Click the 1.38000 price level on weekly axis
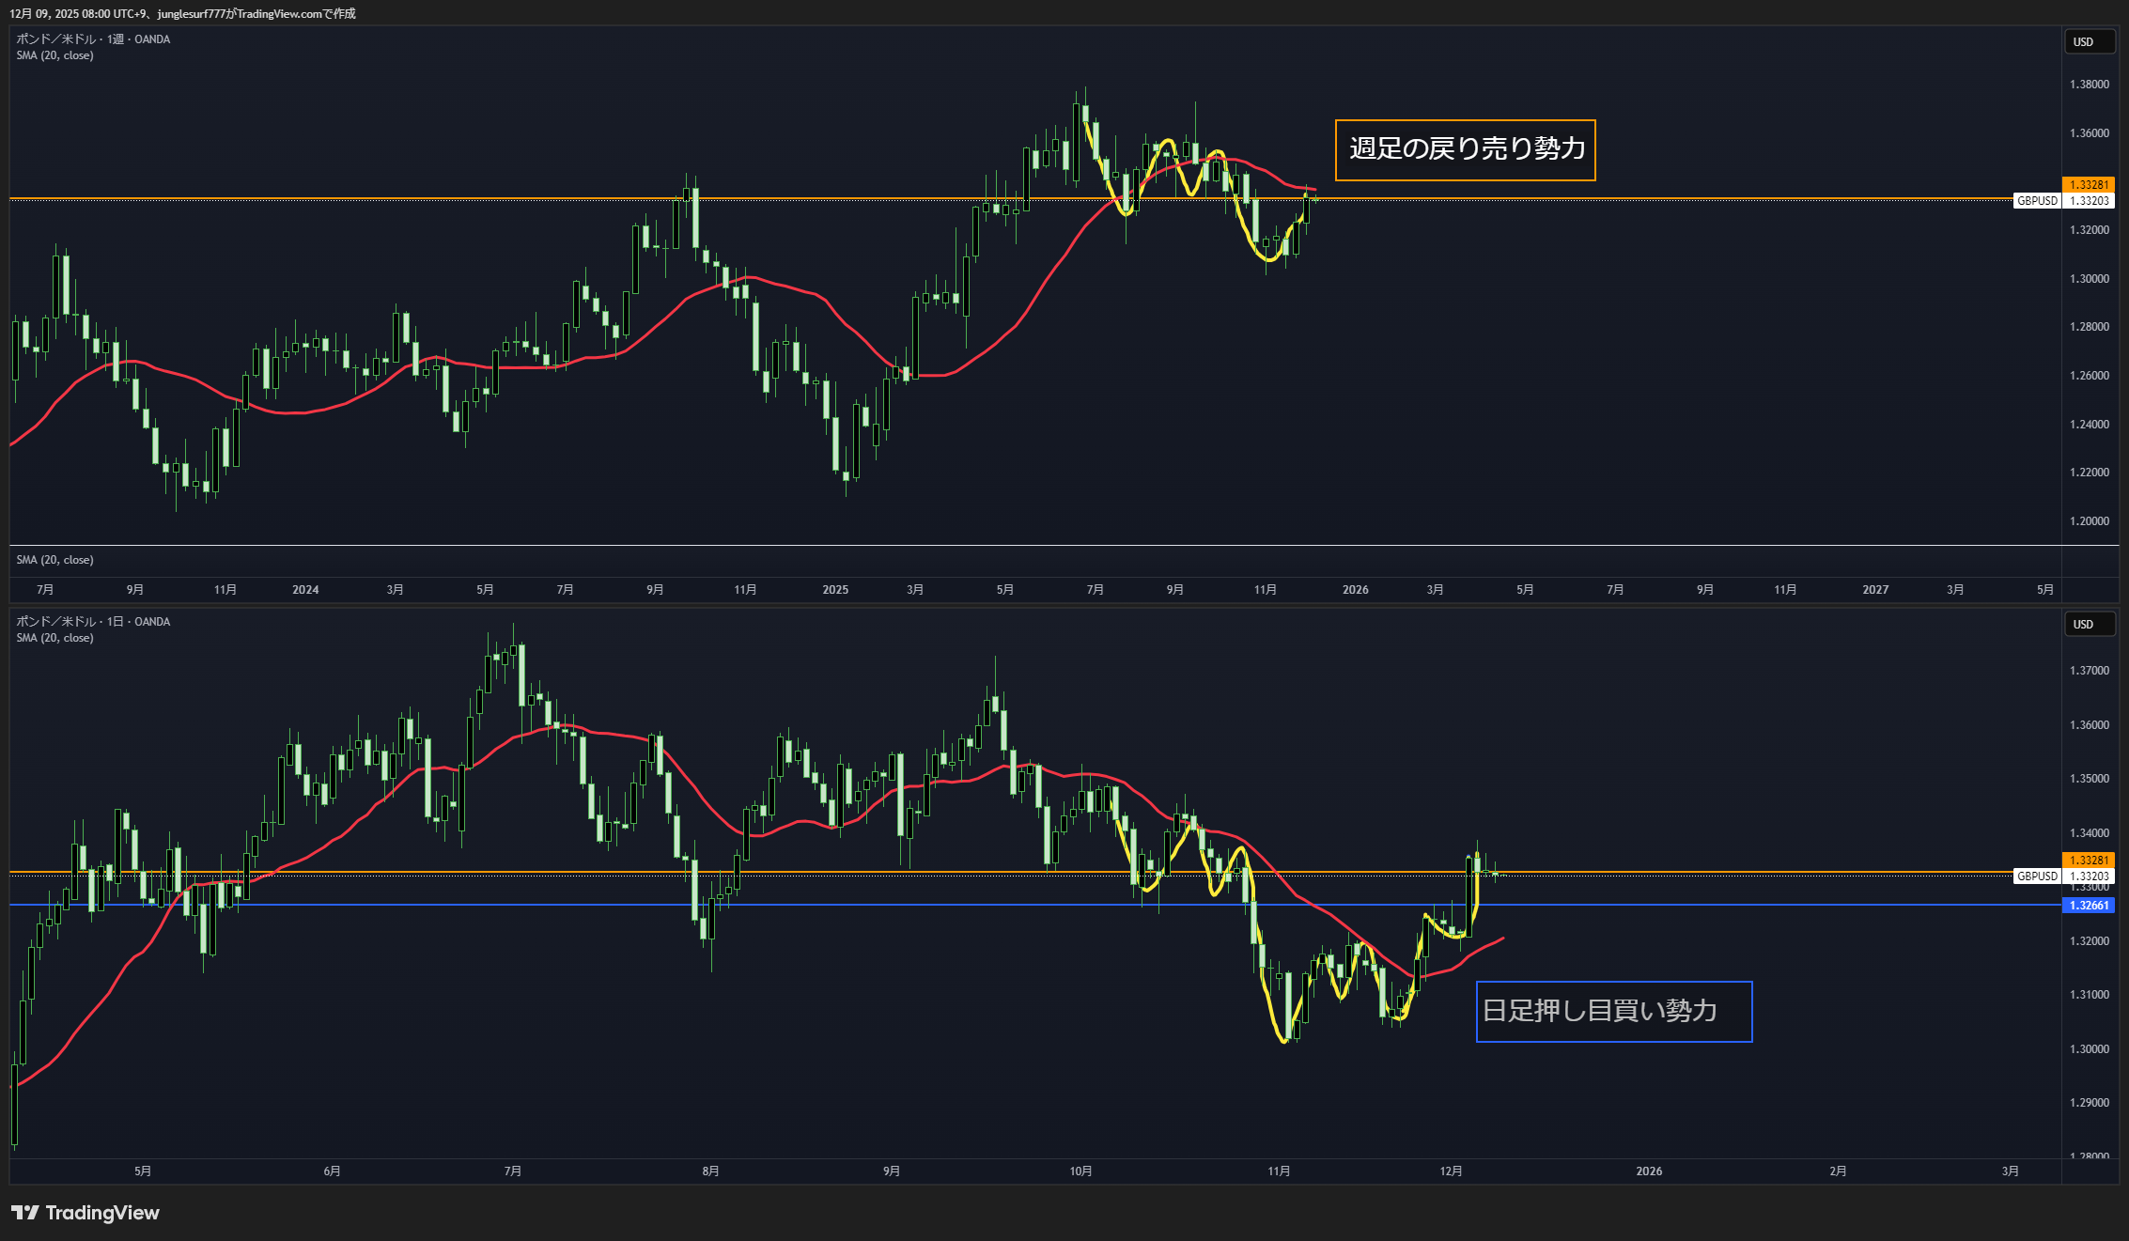 pos(2090,85)
